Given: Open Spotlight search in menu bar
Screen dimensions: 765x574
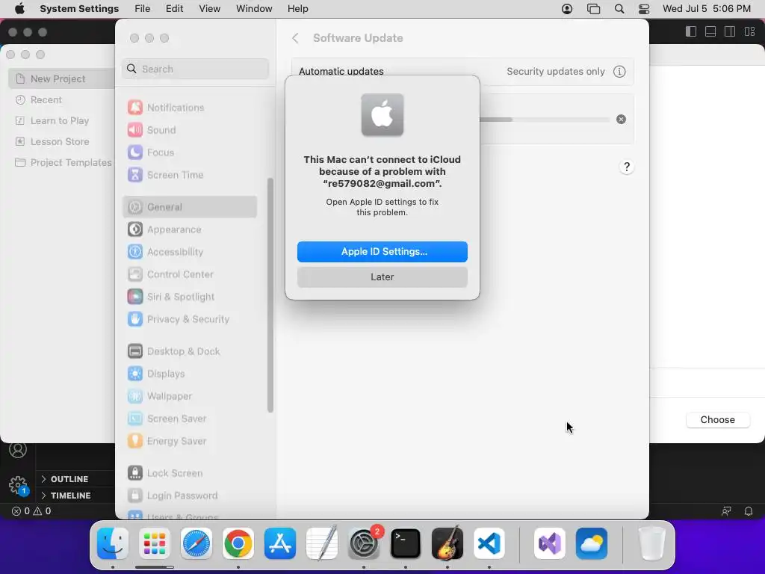Looking at the screenshot, I should click(619, 9).
